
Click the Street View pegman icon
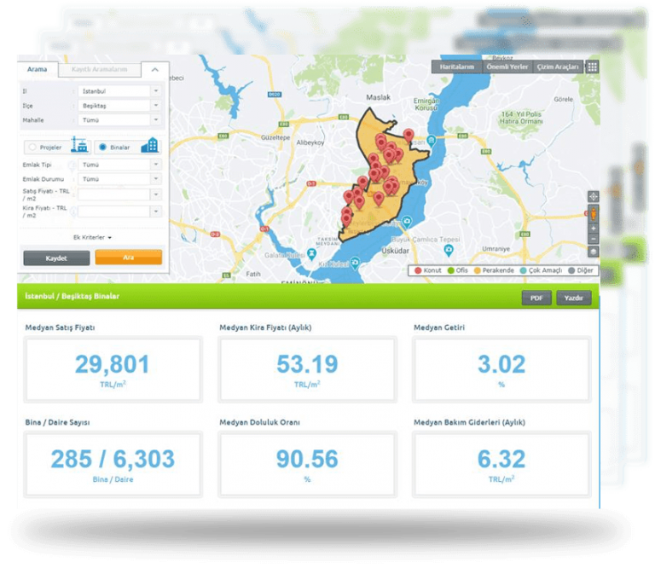point(594,213)
